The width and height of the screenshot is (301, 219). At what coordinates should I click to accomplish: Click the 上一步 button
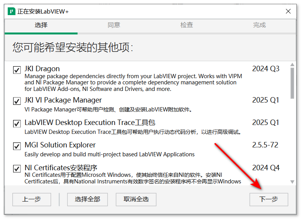32,200
